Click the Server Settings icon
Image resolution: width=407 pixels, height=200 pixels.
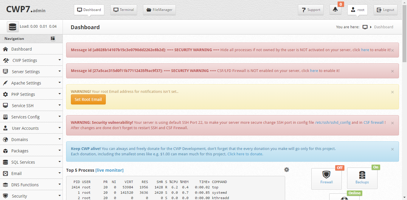(5, 72)
